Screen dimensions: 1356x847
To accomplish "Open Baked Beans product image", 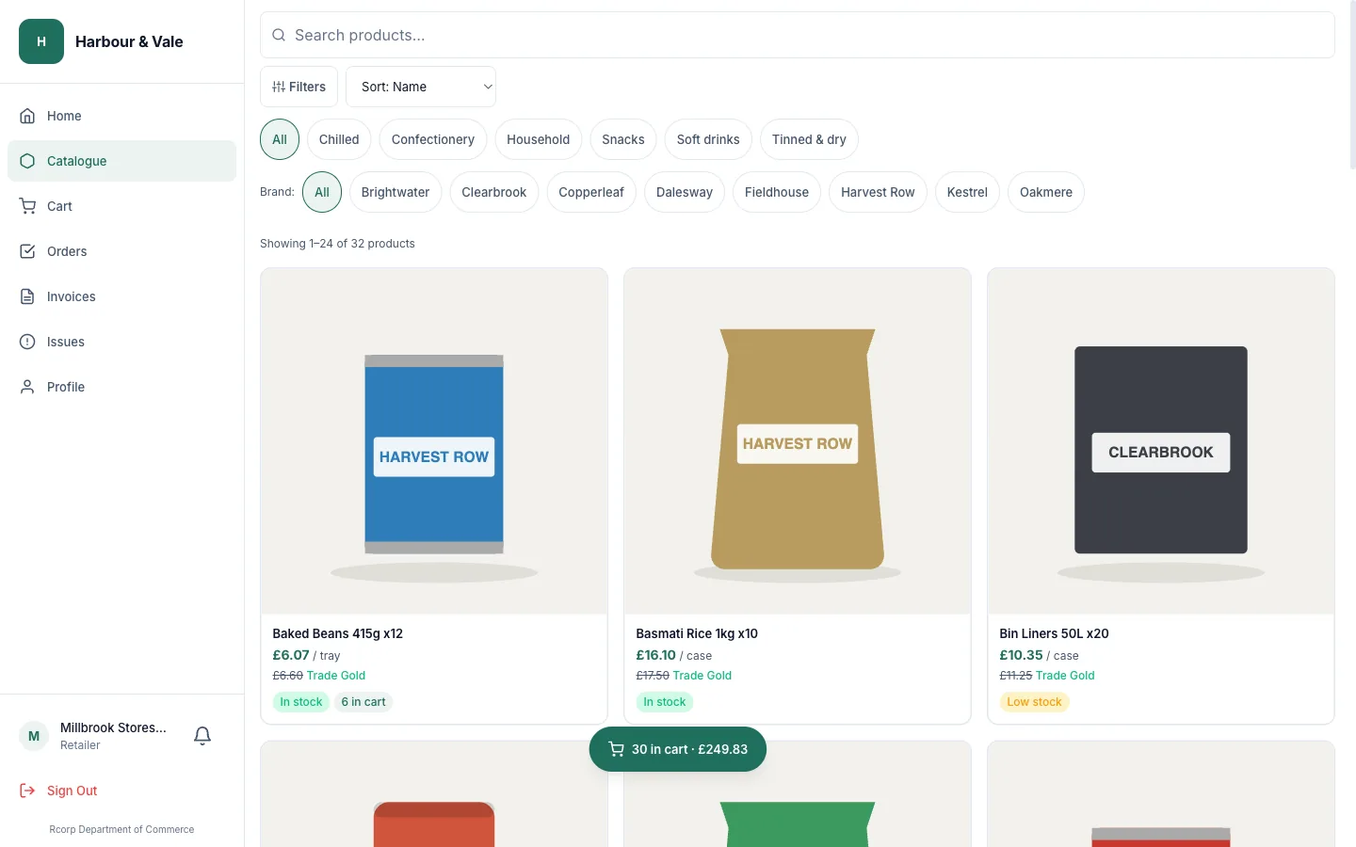I will (434, 441).
